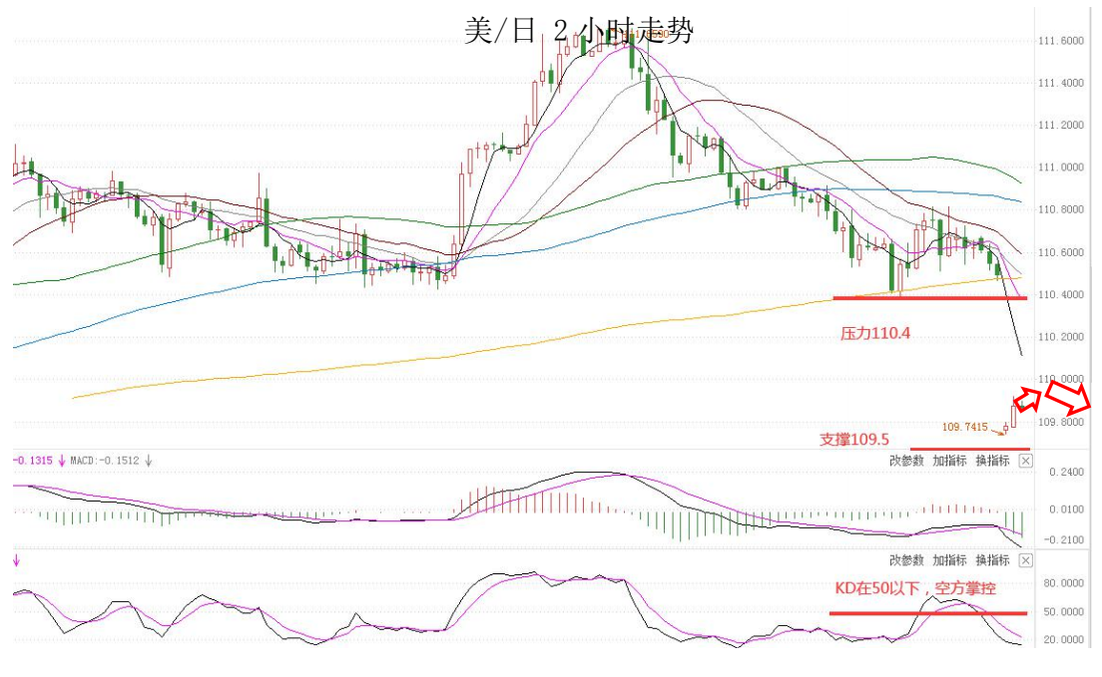Click the 110.4000 price axis label
1102x677 pixels.
click(1060, 294)
